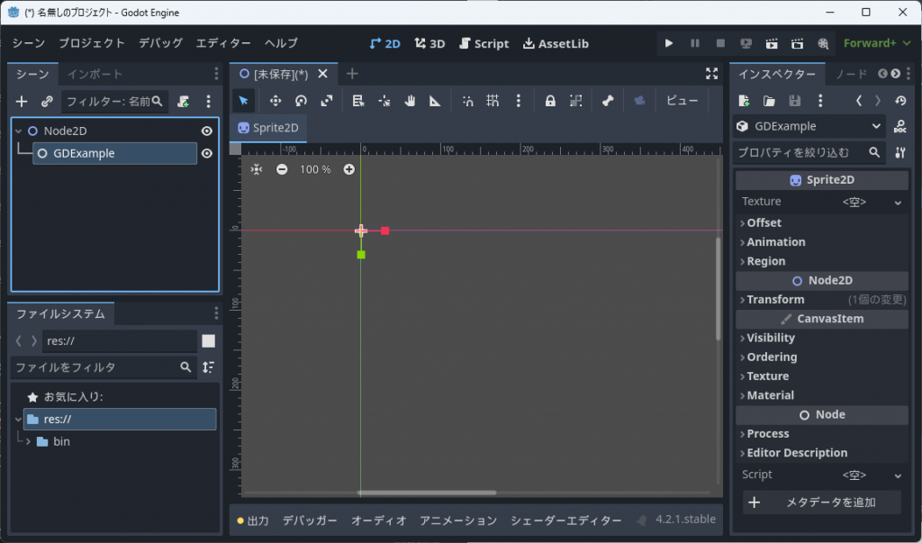The width and height of the screenshot is (922, 543).
Task: Lock the selected node with padlock icon
Action: [x=550, y=101]
